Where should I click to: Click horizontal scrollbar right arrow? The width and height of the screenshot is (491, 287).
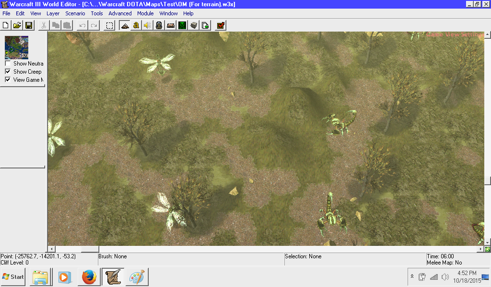click(480, 249)
